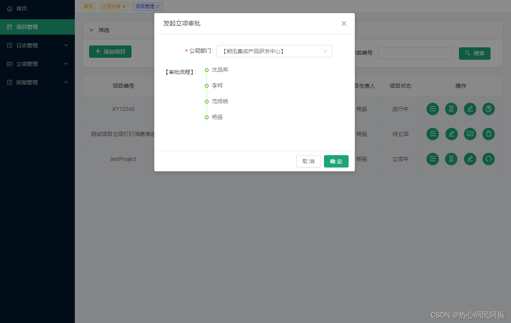Click approver 杨振 in the approval flow
511x323 pixels.
click(218, 117)
